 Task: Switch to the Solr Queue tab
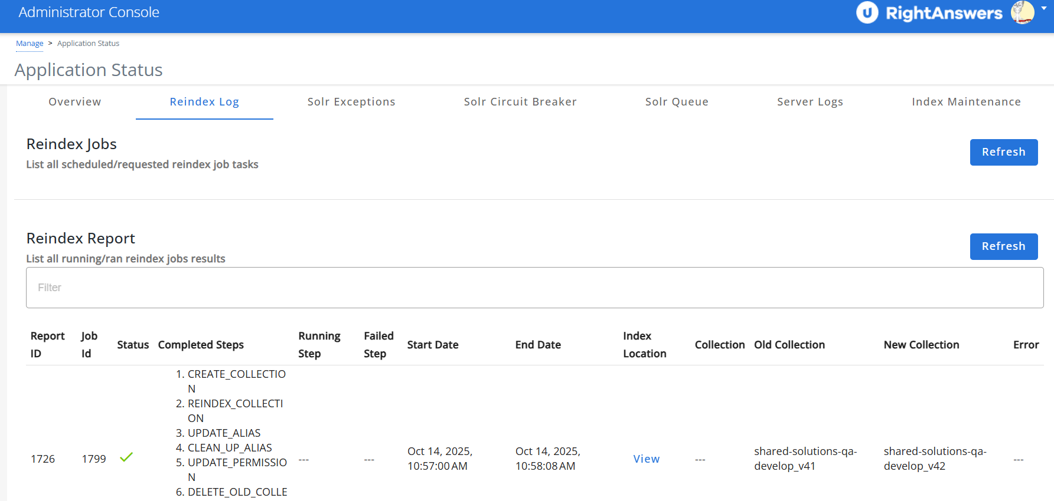(x=677, y=102)
